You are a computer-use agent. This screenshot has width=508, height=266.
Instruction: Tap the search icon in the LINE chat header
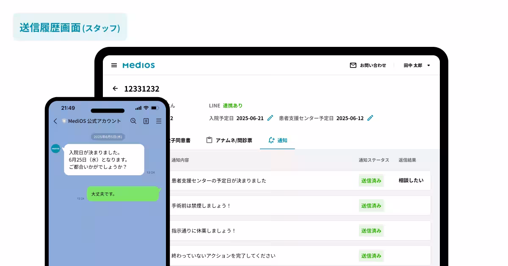[133, 121]
